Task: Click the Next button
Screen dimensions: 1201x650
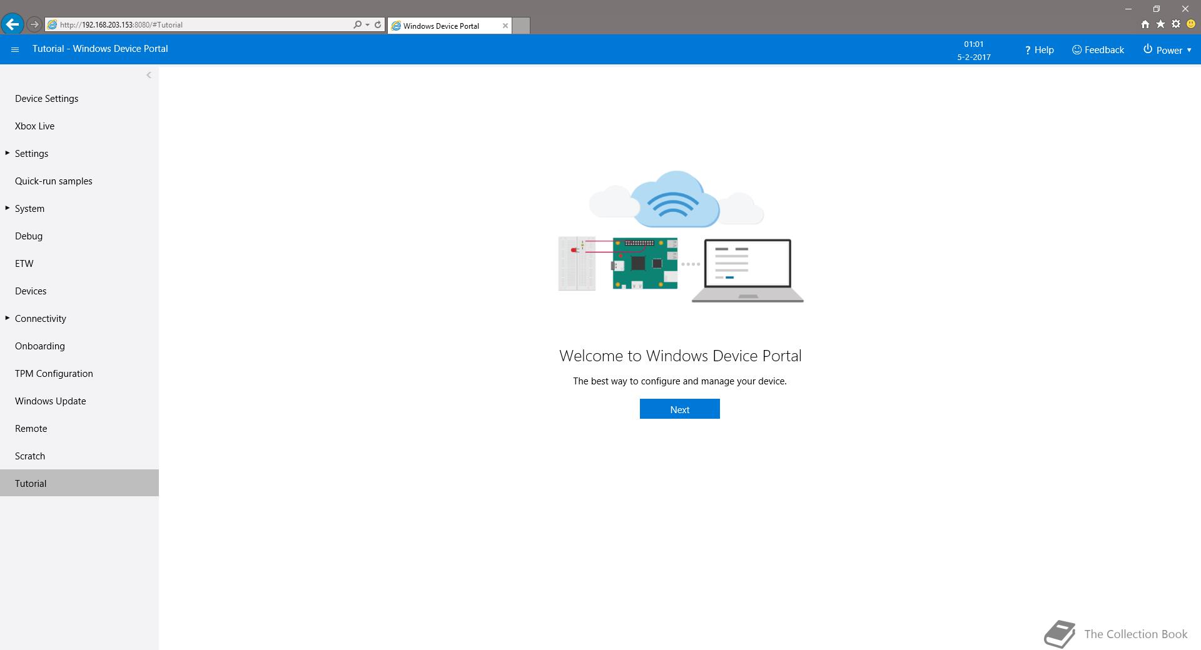Action: pos(679,409)
